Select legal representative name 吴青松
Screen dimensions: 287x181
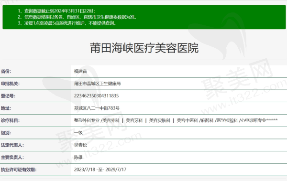coord(80,145)
